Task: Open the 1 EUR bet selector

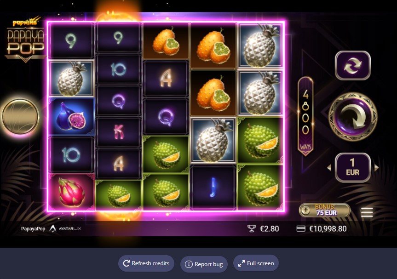Action: (x=353, y=167)
